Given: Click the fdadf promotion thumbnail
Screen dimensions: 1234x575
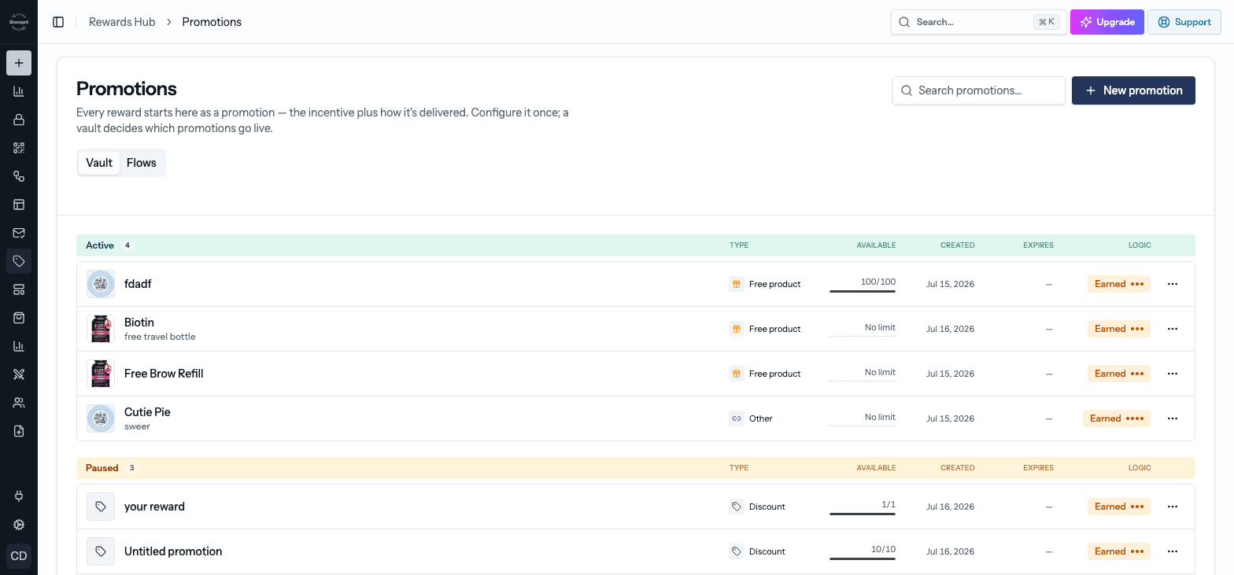Looking at the screenshot, I should (101, 284).
